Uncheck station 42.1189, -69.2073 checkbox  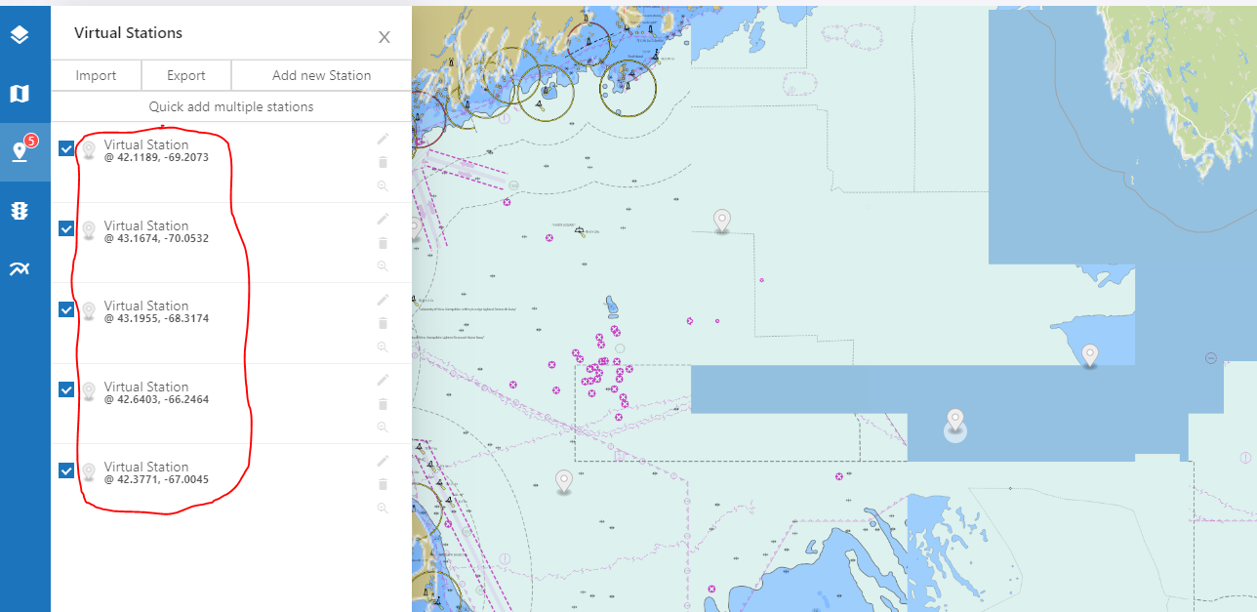pos(66,148)
